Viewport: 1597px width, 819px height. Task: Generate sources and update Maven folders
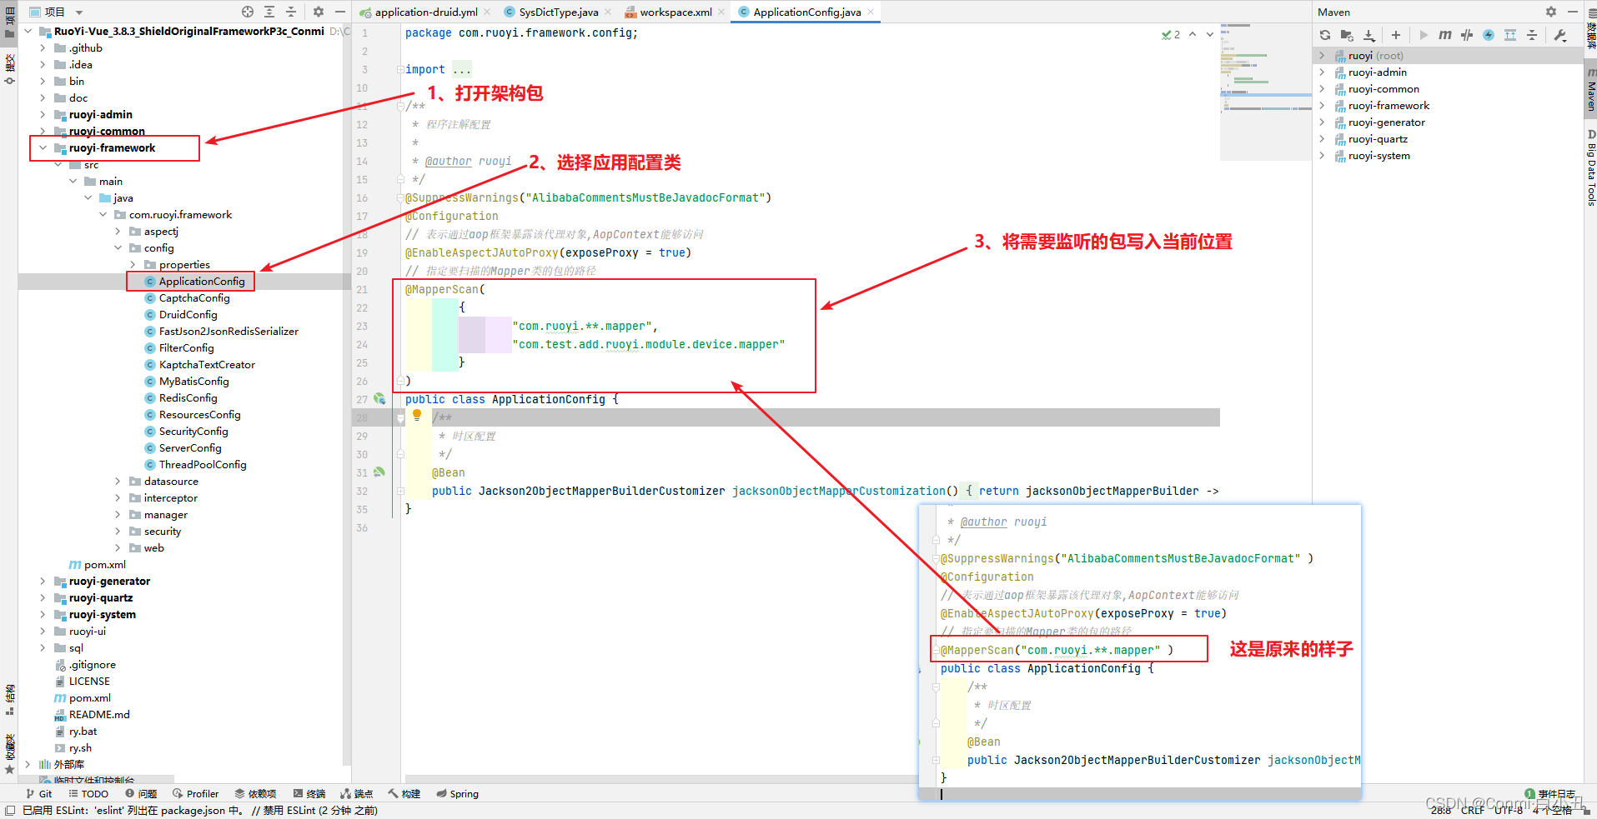pyautogui.click(x=1347, y=35)
